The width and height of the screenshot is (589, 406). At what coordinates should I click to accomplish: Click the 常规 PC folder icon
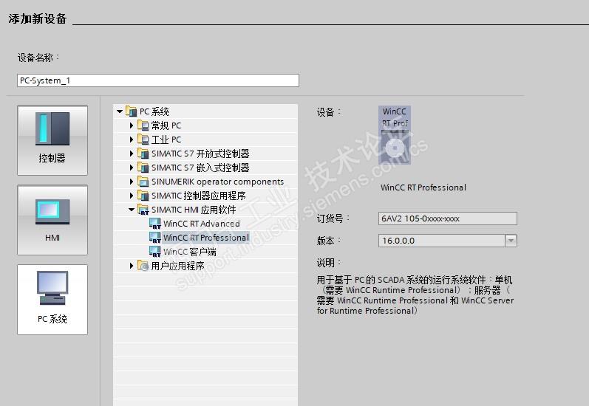point(143,125)
